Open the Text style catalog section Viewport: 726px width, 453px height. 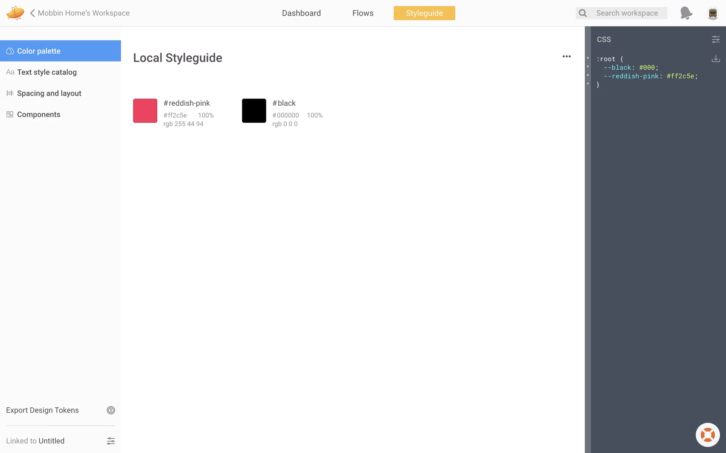(47, 72)
